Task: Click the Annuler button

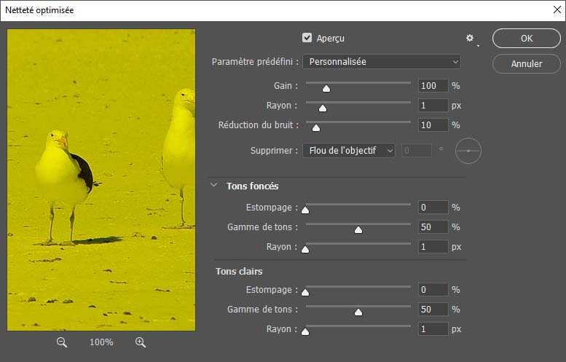Action: (526, 64)
